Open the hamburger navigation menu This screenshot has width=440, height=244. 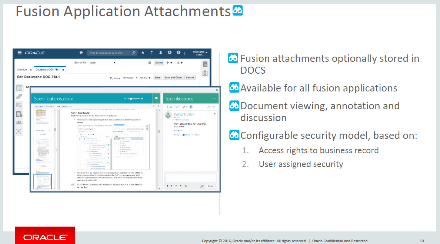tap(20, 53)
